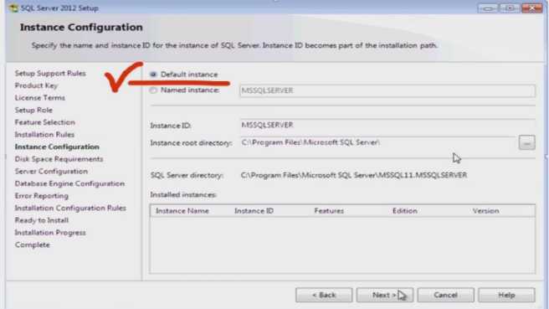The width and height of the screenshot is (549, 309).
Task: Click the Instance root directory field
Action: tap(377, 142)
